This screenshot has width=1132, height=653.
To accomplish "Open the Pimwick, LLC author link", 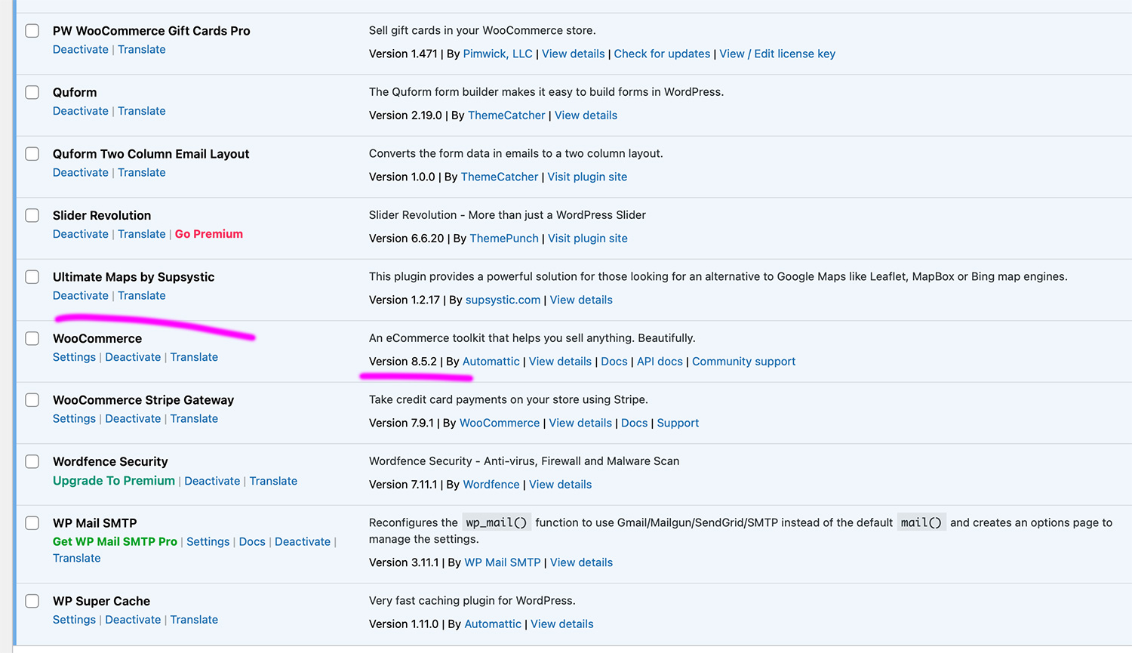I will [x=497, y=54].
